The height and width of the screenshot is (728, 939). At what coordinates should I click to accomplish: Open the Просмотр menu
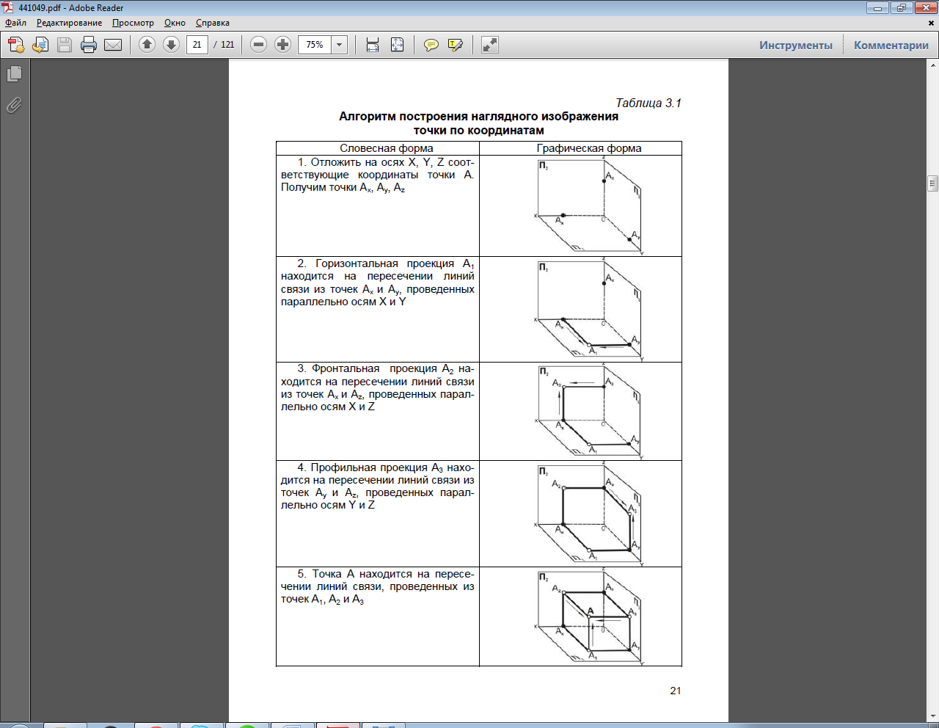tap(133, 23)
